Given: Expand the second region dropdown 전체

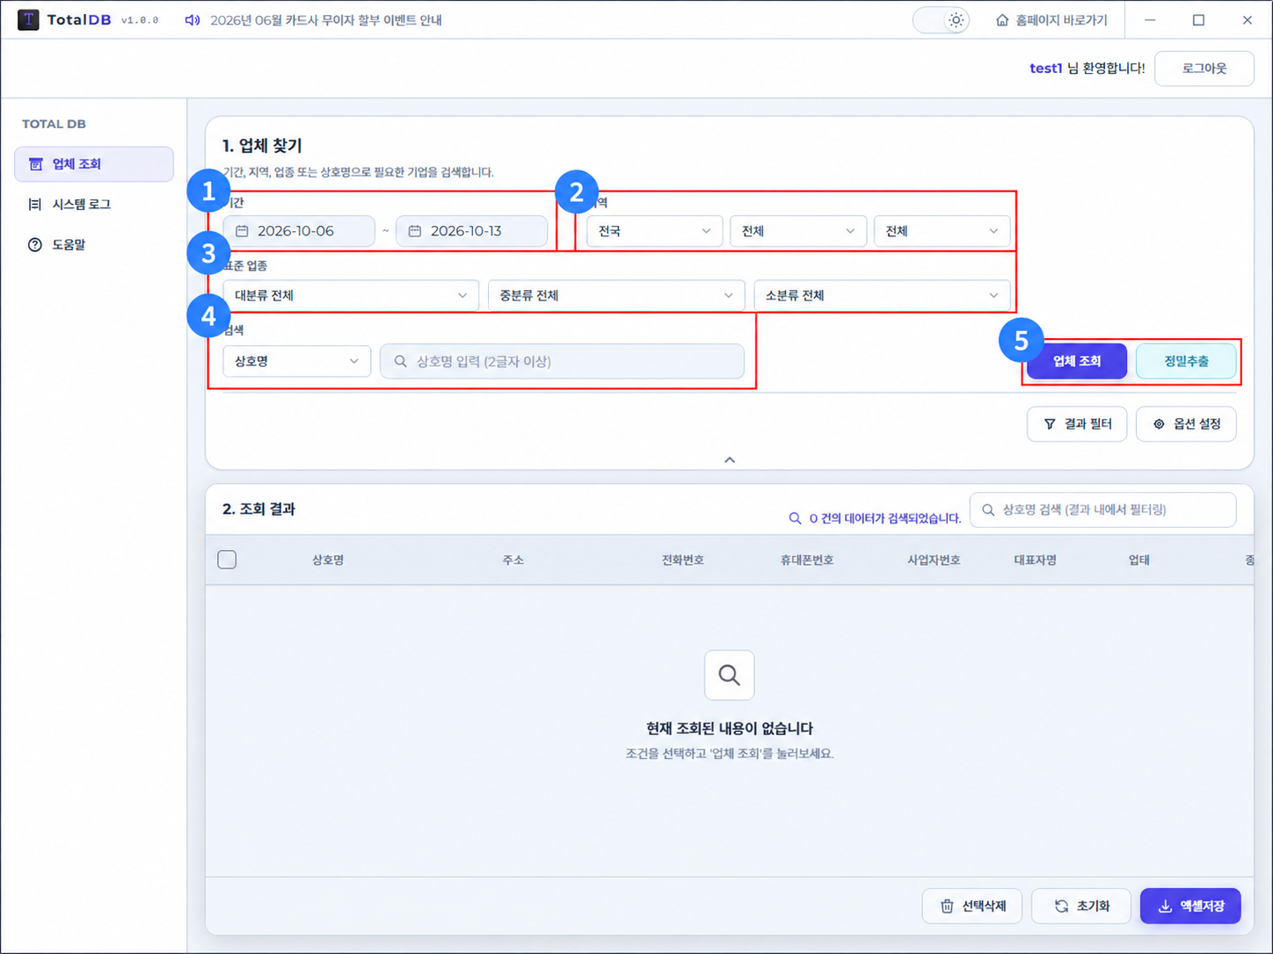Looking at the screenshot, I should 798,231.
